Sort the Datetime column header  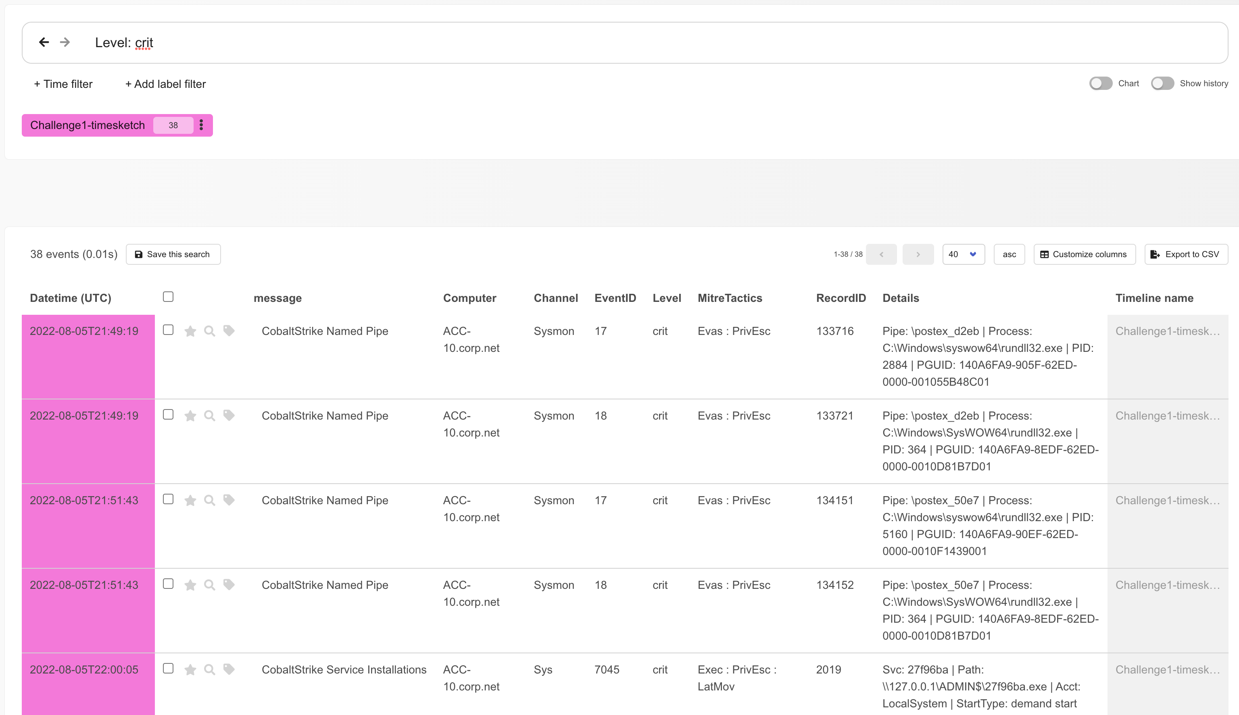coord(70,297)
